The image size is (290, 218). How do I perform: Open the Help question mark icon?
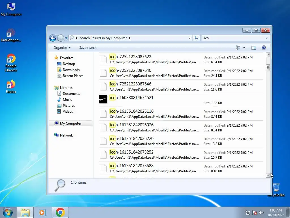point(264,48)
